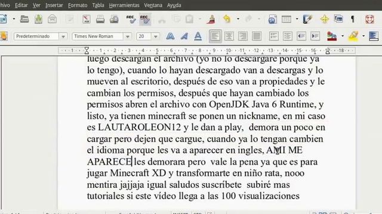Click the font size field showing 20
382x214 pixels.
tap(143, 36)
